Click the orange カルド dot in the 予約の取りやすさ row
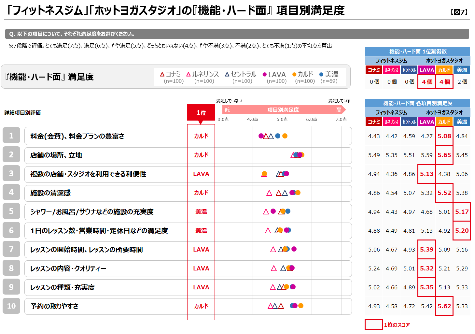Viewport: 475px width, 334px height. coord(301,306)
